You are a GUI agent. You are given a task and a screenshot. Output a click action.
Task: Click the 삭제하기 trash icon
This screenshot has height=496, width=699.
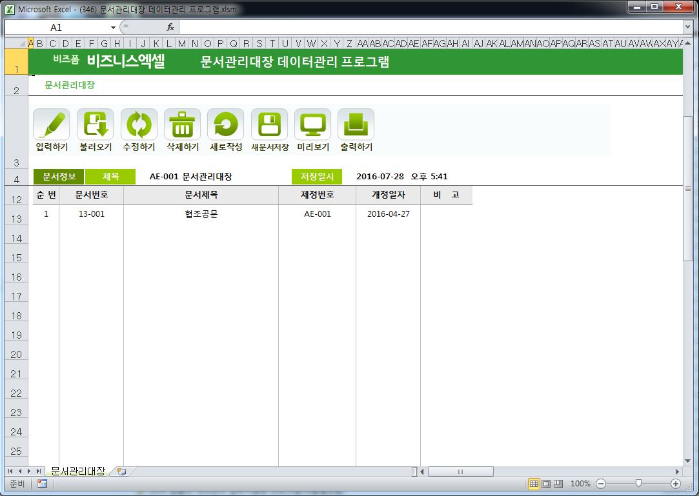coord(182,124)
